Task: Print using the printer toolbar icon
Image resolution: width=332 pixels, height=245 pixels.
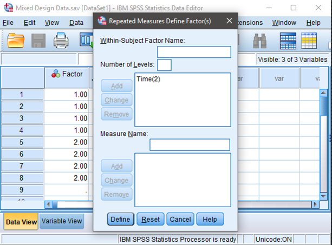Action: 61,41
